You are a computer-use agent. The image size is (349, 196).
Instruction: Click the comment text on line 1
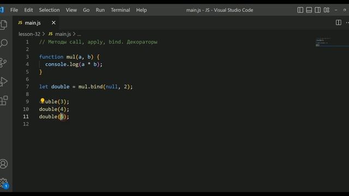(98, 42)
